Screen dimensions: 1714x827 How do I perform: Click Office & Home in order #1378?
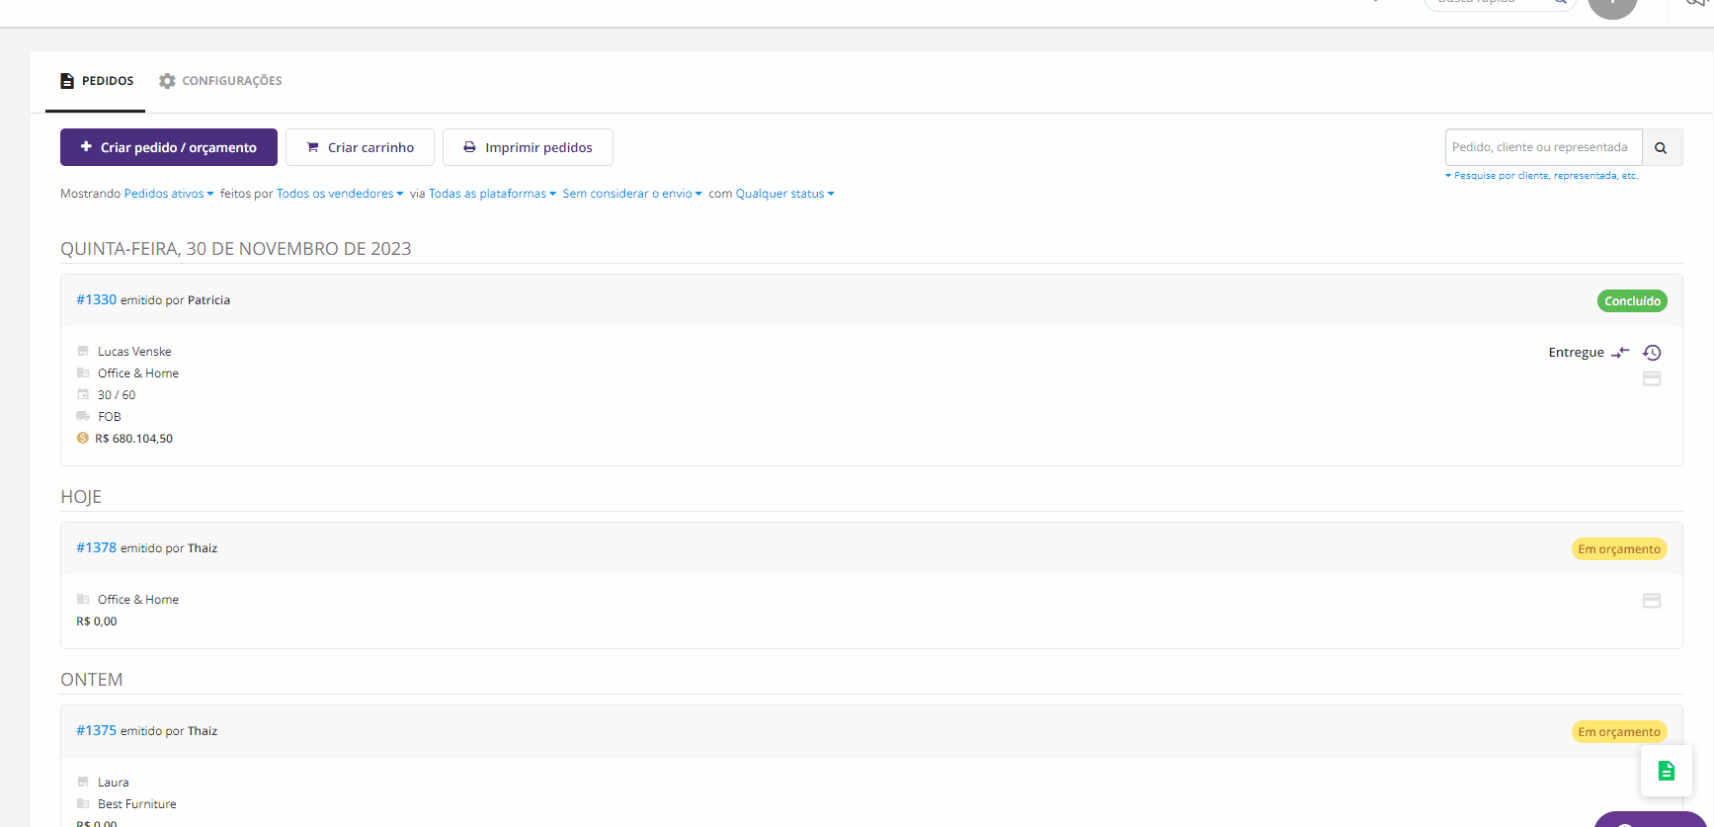pyautogui.click(x=138, y=600)
